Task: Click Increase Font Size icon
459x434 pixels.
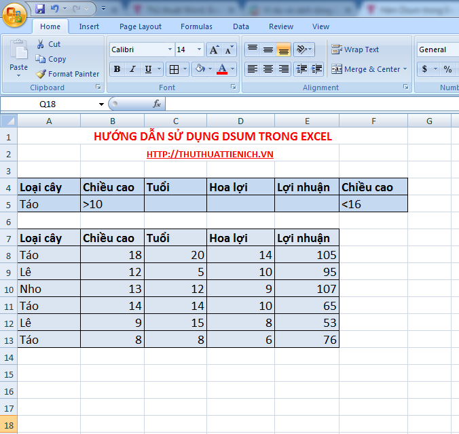Action: (x=214, y=50)
